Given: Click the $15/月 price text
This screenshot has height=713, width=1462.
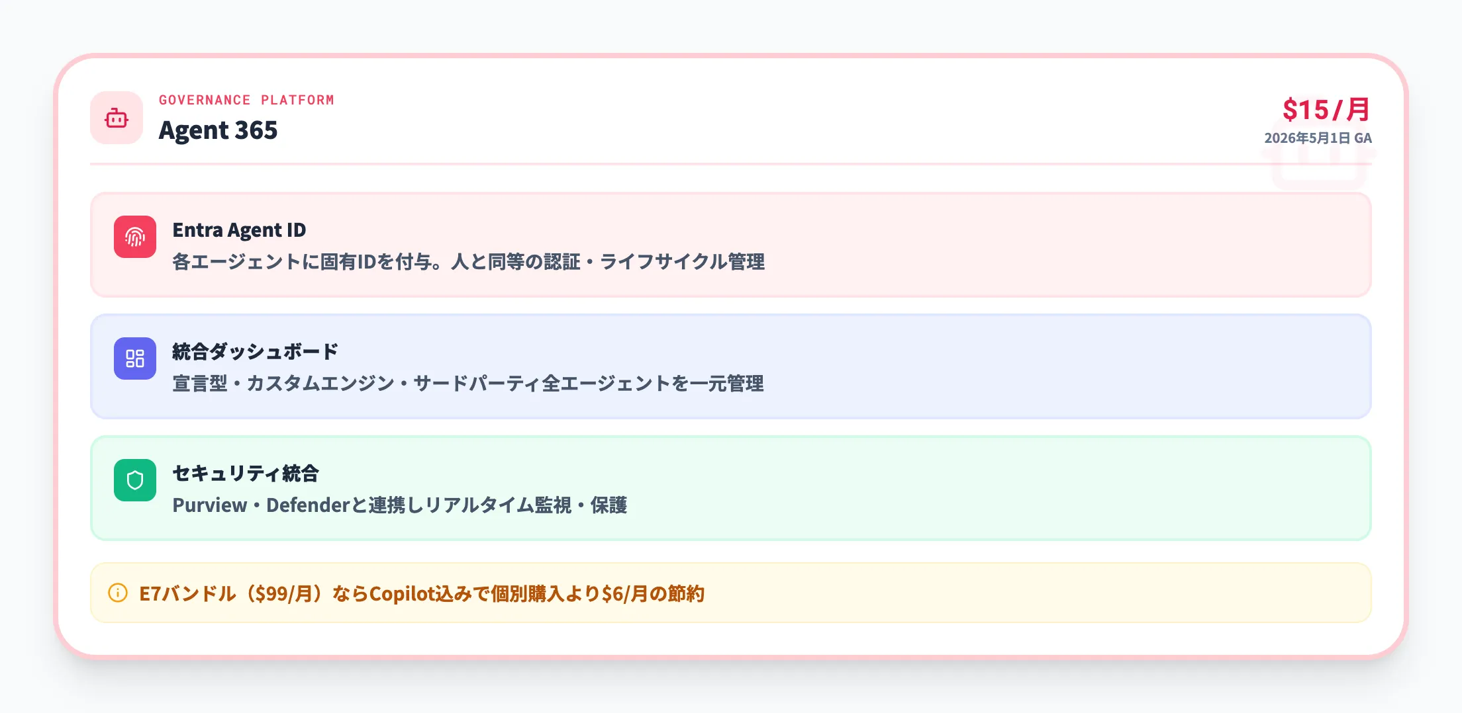Looking at the screenshot, I should (x=1326, y=109).
